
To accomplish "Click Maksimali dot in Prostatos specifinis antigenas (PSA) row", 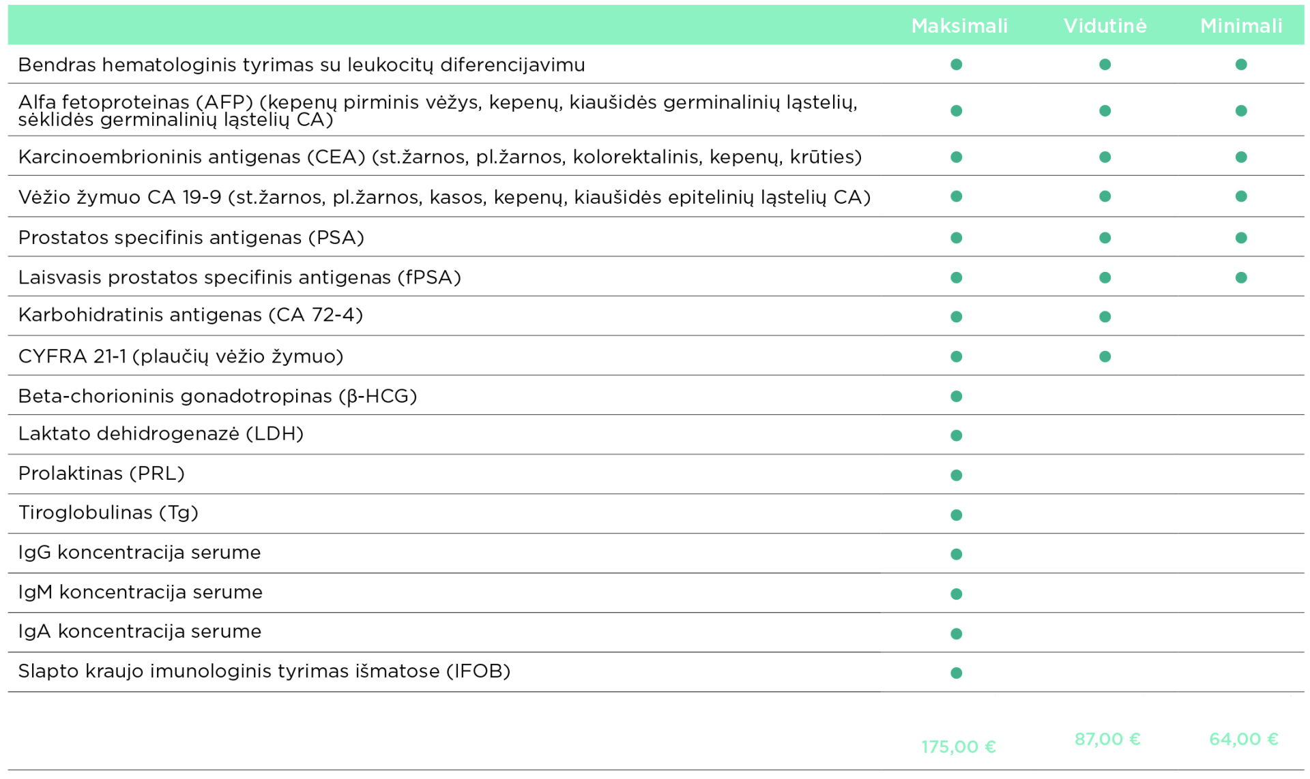I will pyautogui.click(x=957, y=238).
